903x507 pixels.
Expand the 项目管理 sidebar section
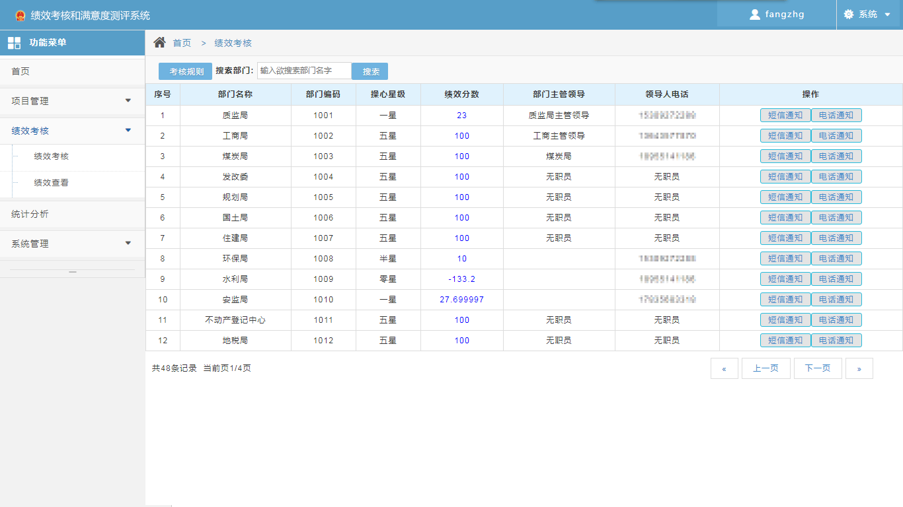point(73,101)
